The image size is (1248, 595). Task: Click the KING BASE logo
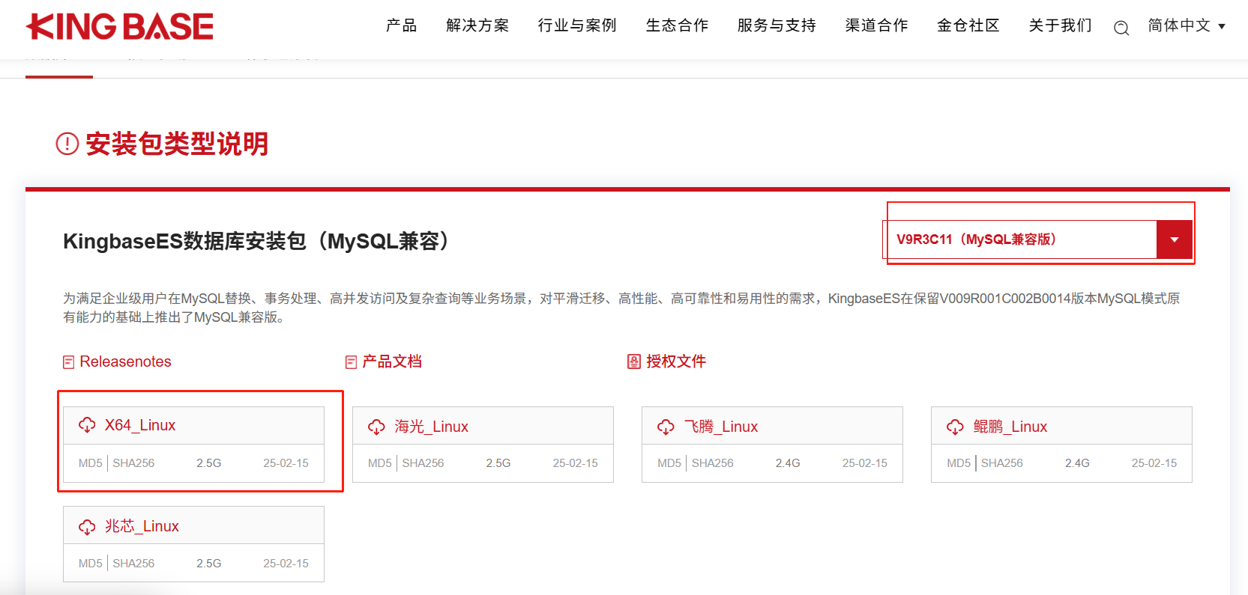(x=120, y=27)
